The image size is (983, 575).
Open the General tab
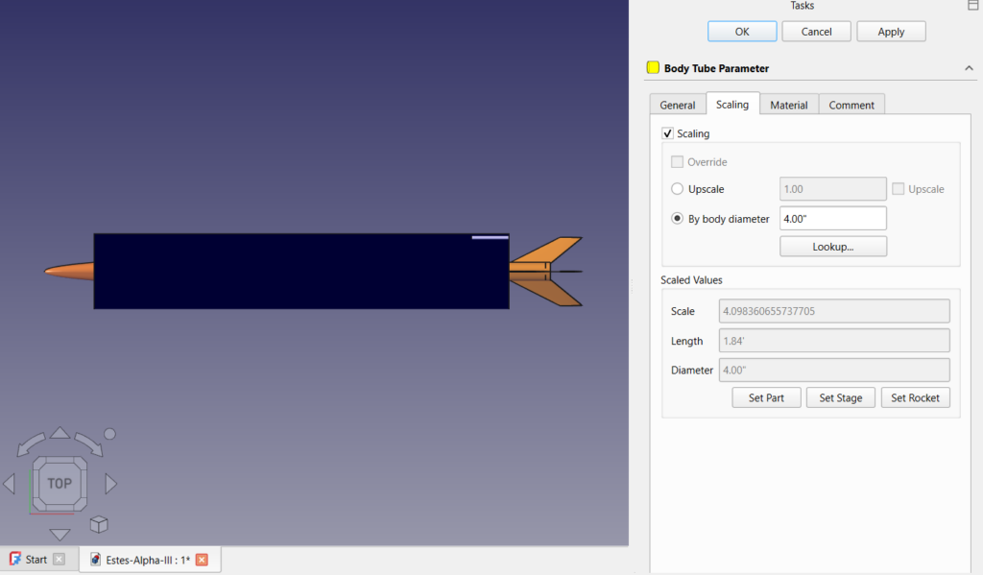click(x=678, y=105)
